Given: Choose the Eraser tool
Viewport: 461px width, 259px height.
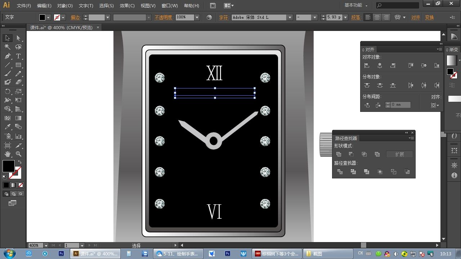Looking at the screenshot, I should tap(18, 82).
